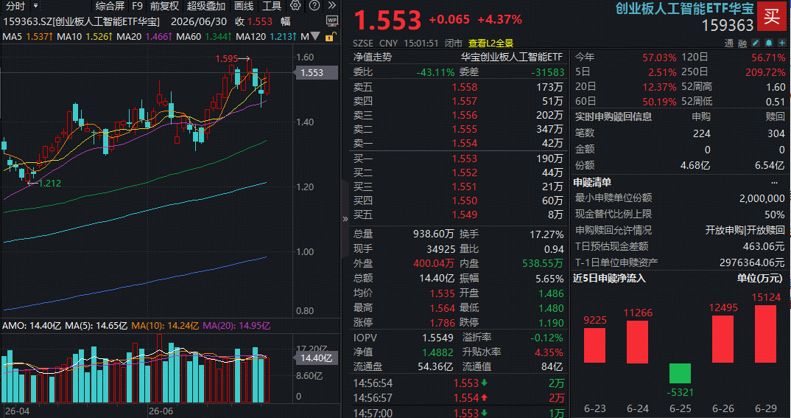Click the 6-23 red inflow bar 9225
The width and height of the screenshot is (791, 418).
pyautogui.click(x=595, y=345)
